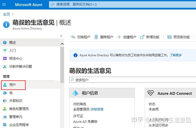
Task: Open the Azure portal hamburger menu
Action: click(x=4, y=4)
